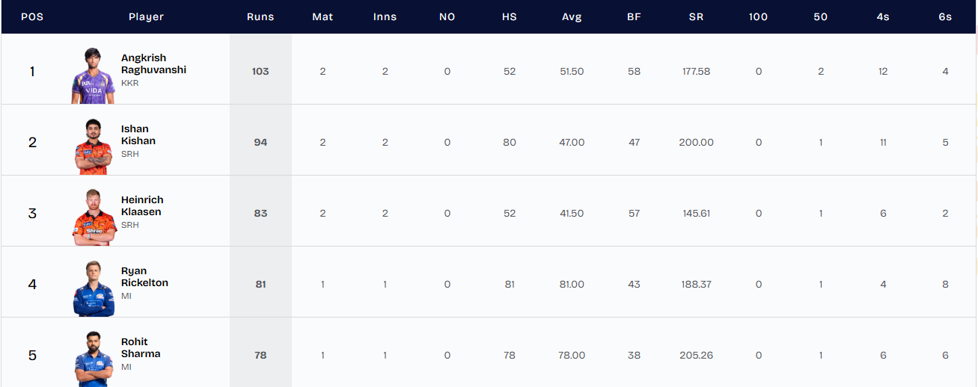Click the Angkrish Raghuvanshi name link
Screen dimensions: 978x387
point(153,64)
